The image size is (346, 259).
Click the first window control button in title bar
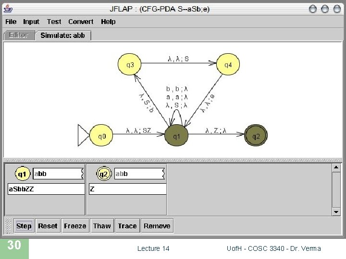click(x=313, y=9)
